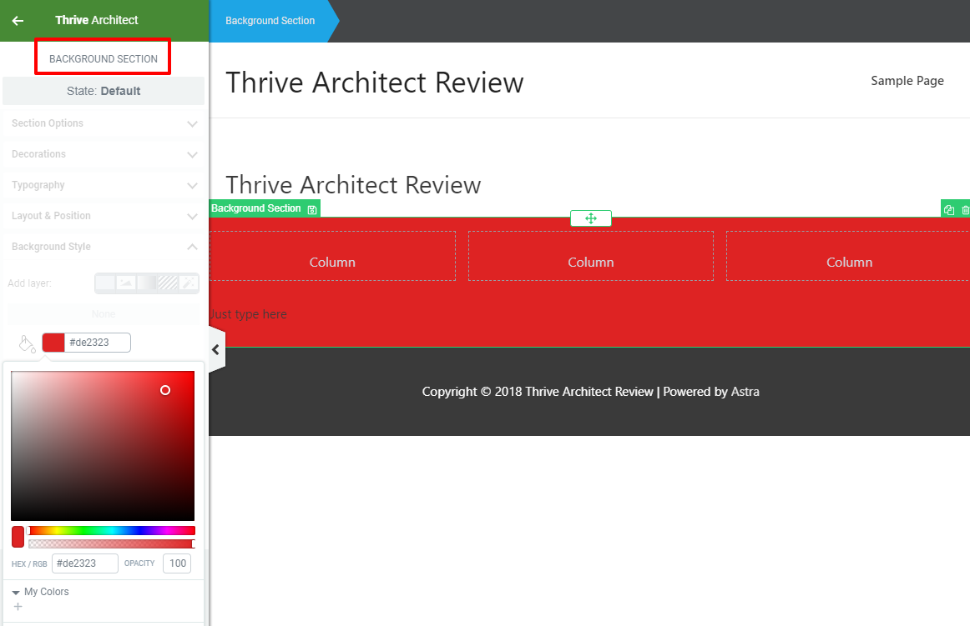Click the Astra link in the footer
The image size is (970, 626).
[x=745, y=392]
